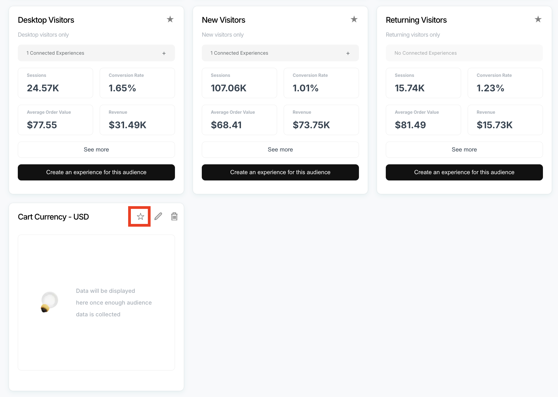Expand New Visitors connected experiences plus
This screenshot has height=397, width=558.
tap(348, 53)
